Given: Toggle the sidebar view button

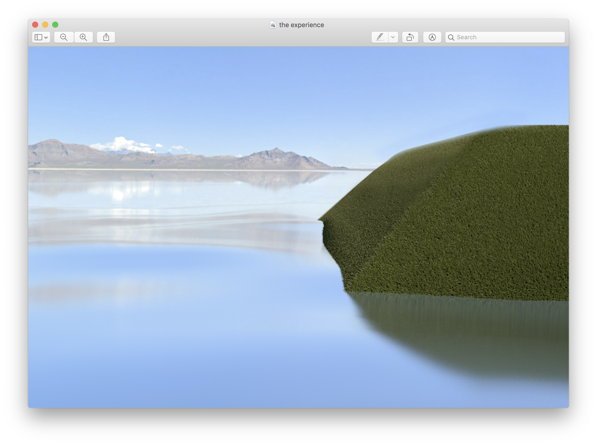Looking at the screenshot, I should click(38, 37).
